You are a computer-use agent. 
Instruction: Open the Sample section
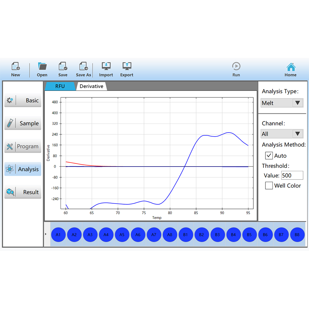coord(23,124)
